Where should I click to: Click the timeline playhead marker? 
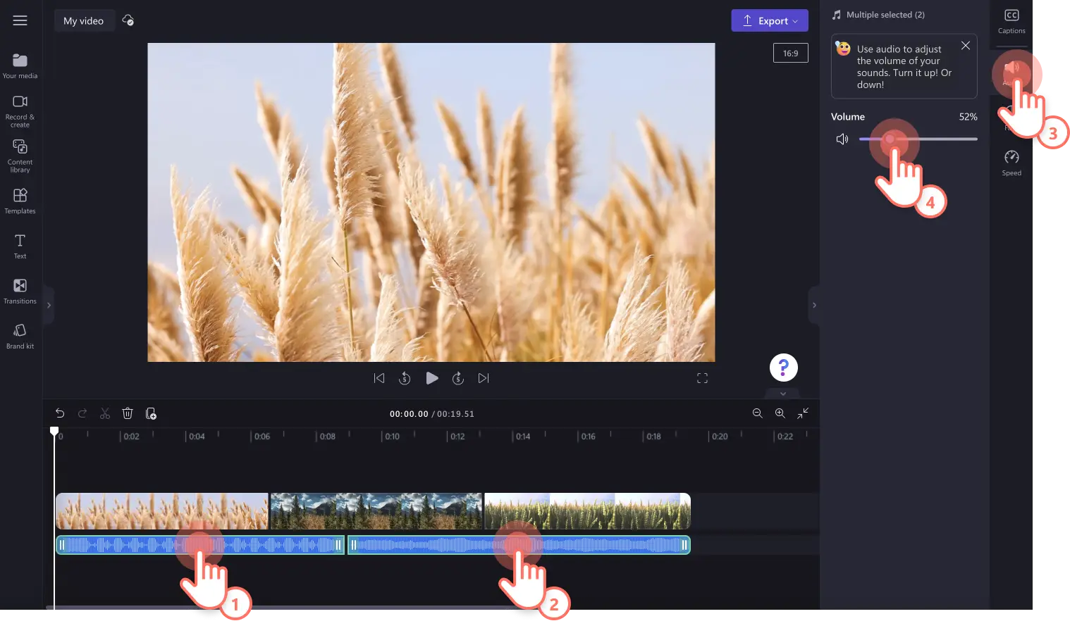(x=54, y=431)
